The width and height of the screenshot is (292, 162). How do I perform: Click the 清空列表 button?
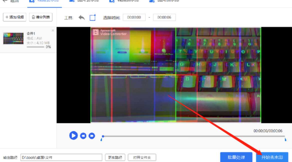(x=41, y=17)
